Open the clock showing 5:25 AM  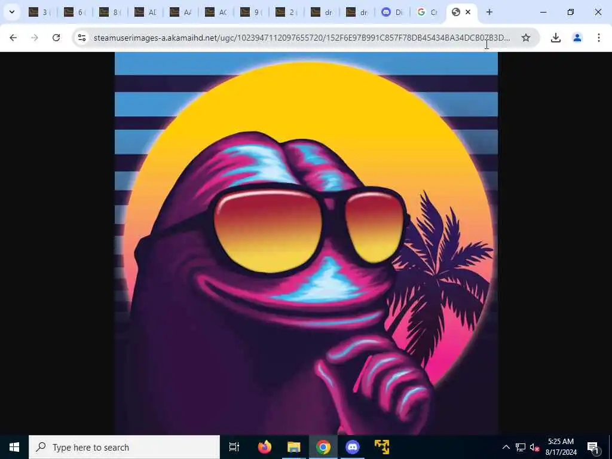tap(561, 447)
